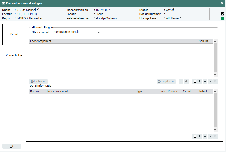Go to next record in upper list
The height and width of the screenshot is (152, 226).
(x=210, y=81)
